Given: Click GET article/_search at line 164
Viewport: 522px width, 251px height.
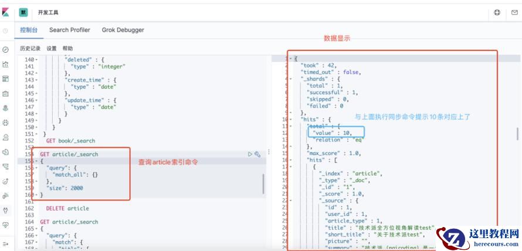Looking at the screenshot, I should coord(69,222).
